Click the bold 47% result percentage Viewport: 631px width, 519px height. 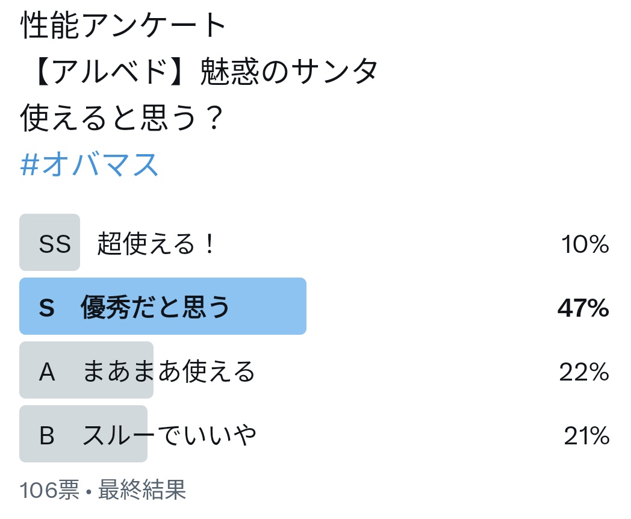pos(583,308)
